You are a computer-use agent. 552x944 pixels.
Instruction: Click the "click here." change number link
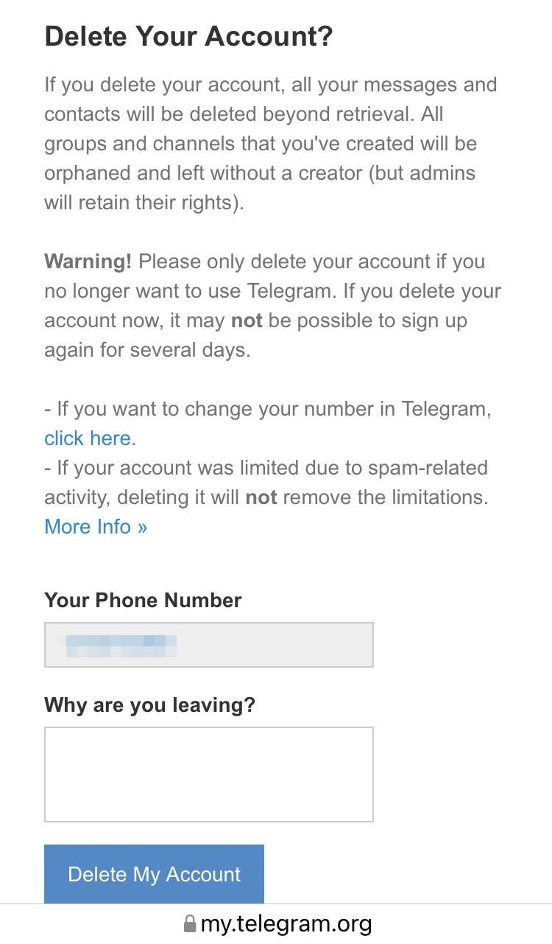pos(90,438)
